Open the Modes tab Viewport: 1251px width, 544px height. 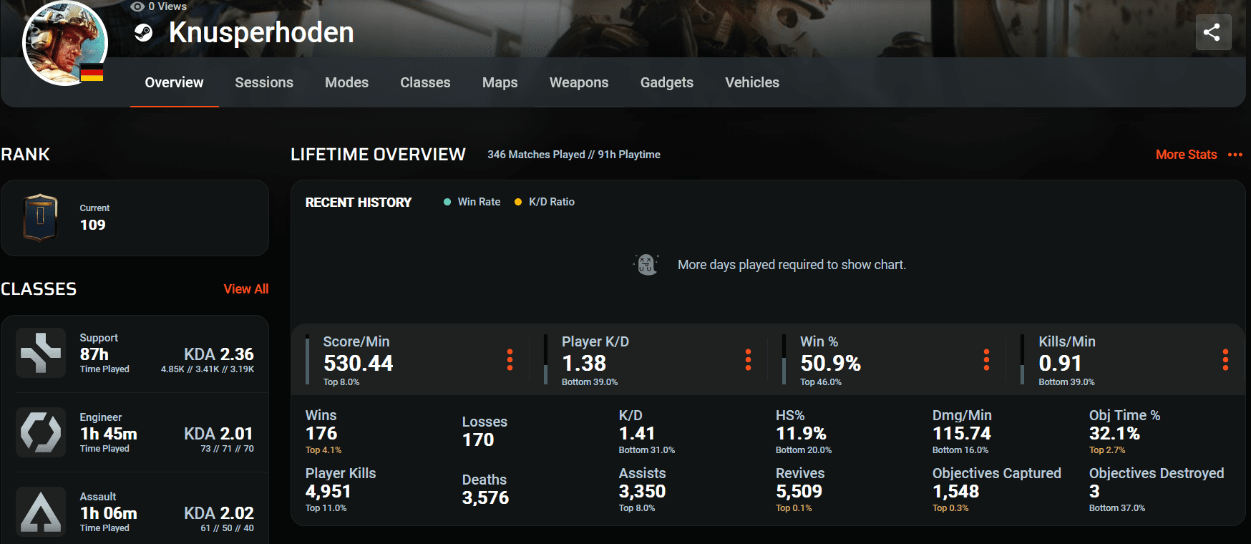click(x=346, y=82)
